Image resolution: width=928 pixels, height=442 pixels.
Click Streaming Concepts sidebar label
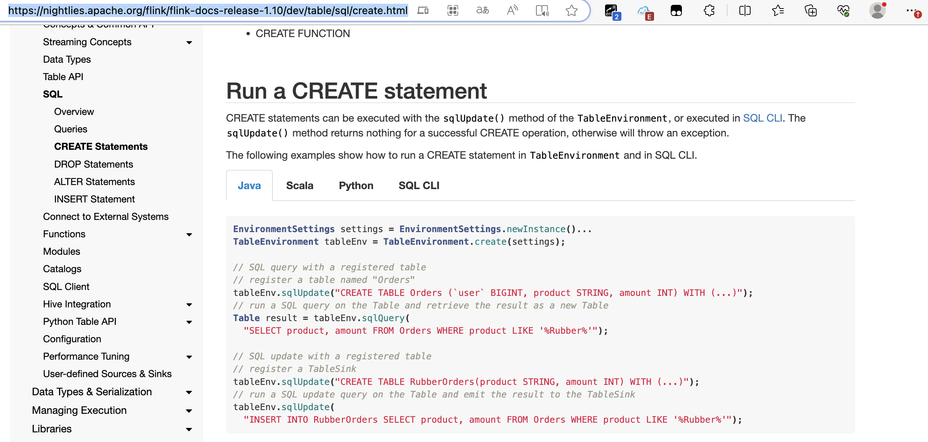87,42
